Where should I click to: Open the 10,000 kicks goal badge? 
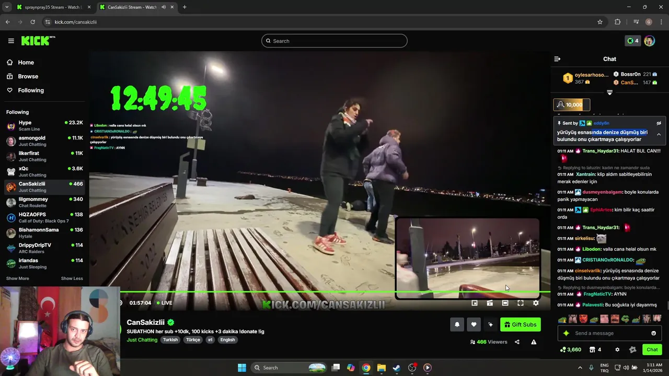click(572, 104)
